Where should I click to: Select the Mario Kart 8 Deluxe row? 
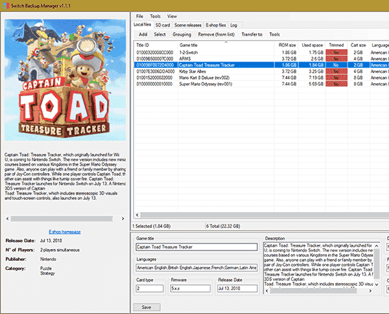261,78
